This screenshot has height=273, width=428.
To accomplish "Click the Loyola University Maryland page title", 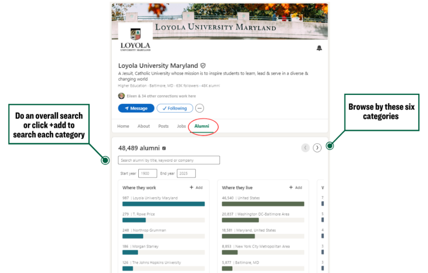I will (158, 66).
